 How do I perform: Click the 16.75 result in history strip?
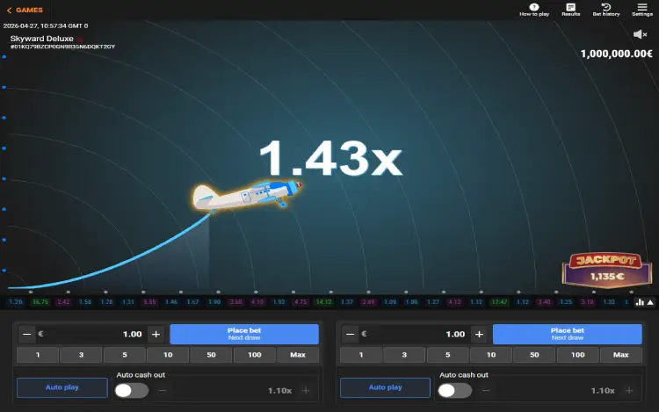40,302
